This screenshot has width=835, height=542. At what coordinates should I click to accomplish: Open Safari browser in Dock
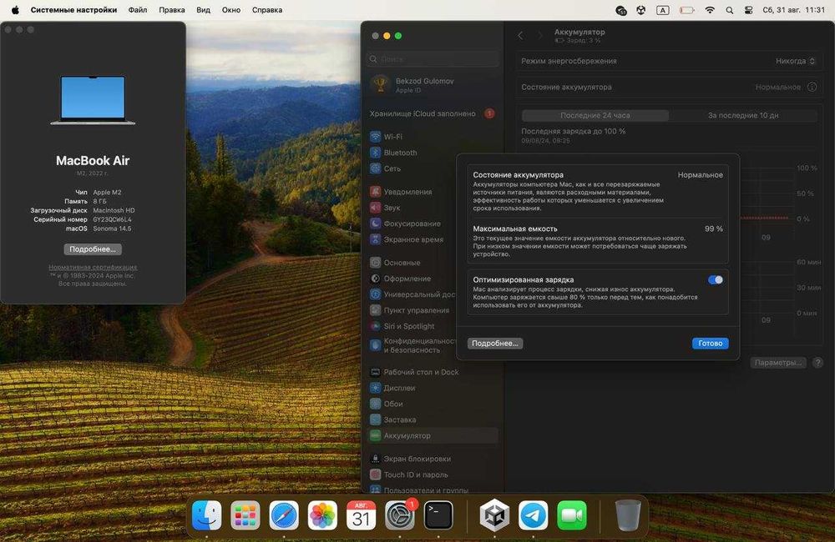click(x=284, y=516)
